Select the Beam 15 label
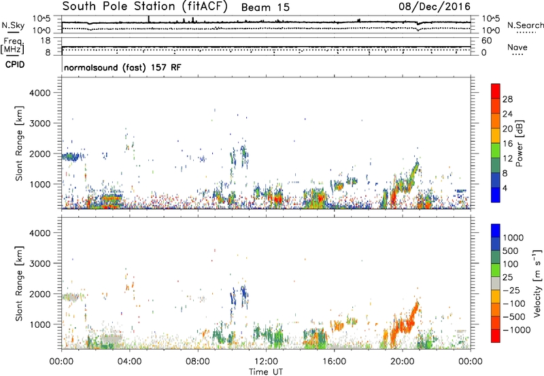This screenshot has width=544, height=376. (x=265, y=7)
